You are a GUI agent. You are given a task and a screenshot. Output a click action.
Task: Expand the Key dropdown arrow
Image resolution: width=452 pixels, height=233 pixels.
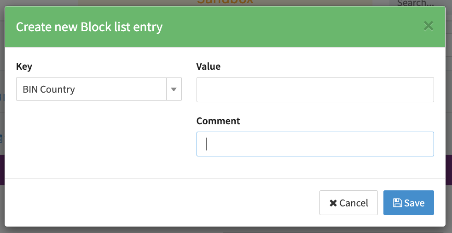pos(174,89)
